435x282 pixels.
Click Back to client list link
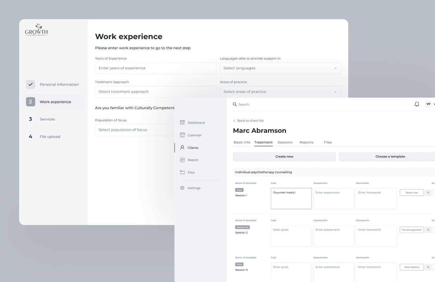(250, 121)
